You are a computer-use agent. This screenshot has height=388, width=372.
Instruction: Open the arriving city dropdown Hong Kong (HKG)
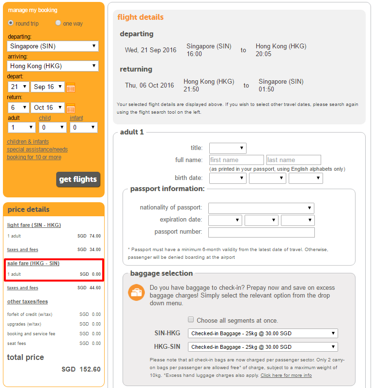[53, 66]
